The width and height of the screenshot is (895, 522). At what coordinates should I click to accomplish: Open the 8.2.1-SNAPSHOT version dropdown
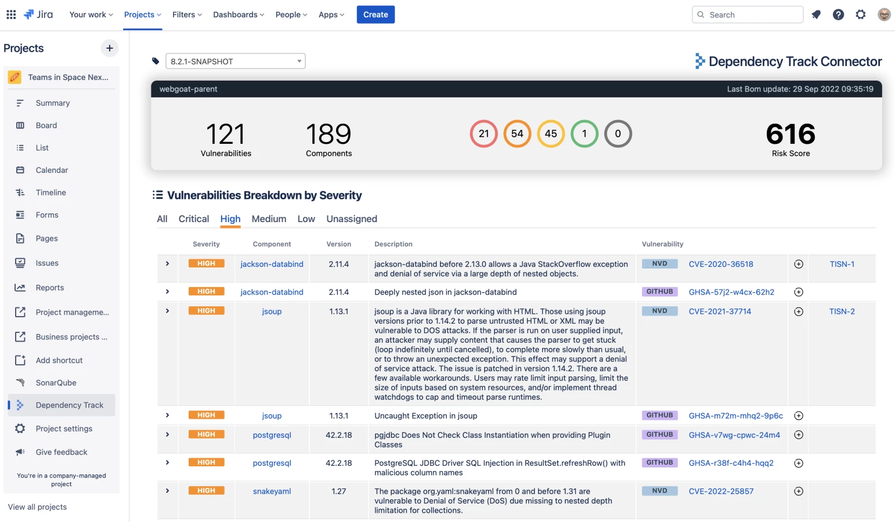click(x=236, y=61)
